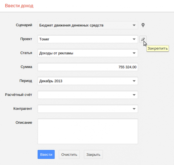The image size is (174, 165).
Task: Click the Описание label
Action: tap(24, 123)
